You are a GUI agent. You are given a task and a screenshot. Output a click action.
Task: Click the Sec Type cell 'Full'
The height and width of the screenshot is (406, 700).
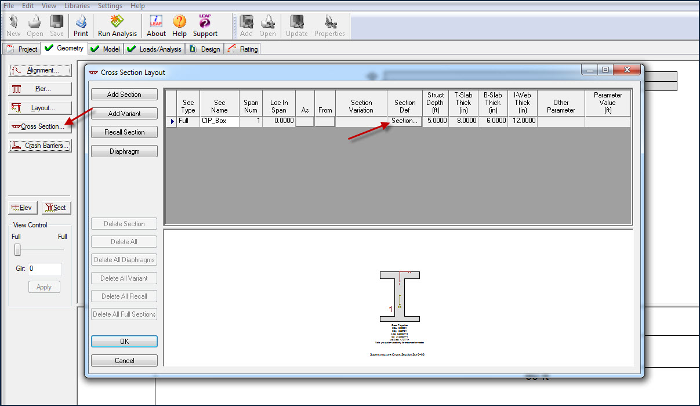188,122
